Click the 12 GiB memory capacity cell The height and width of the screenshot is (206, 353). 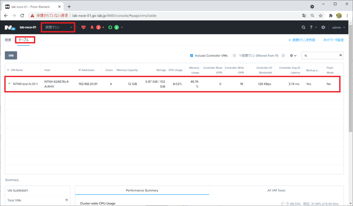click(132, 84)
